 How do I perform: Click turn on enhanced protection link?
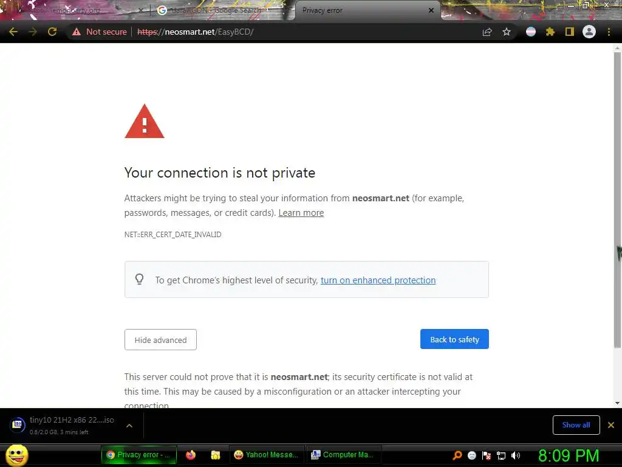pos(378,280)
